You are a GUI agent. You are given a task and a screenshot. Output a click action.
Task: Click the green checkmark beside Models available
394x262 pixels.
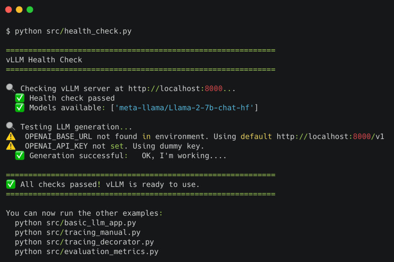click(20, 107)
